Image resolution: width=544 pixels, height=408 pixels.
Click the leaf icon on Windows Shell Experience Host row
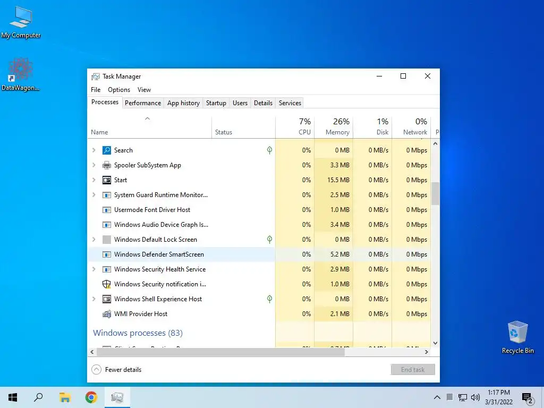point(269,299)
